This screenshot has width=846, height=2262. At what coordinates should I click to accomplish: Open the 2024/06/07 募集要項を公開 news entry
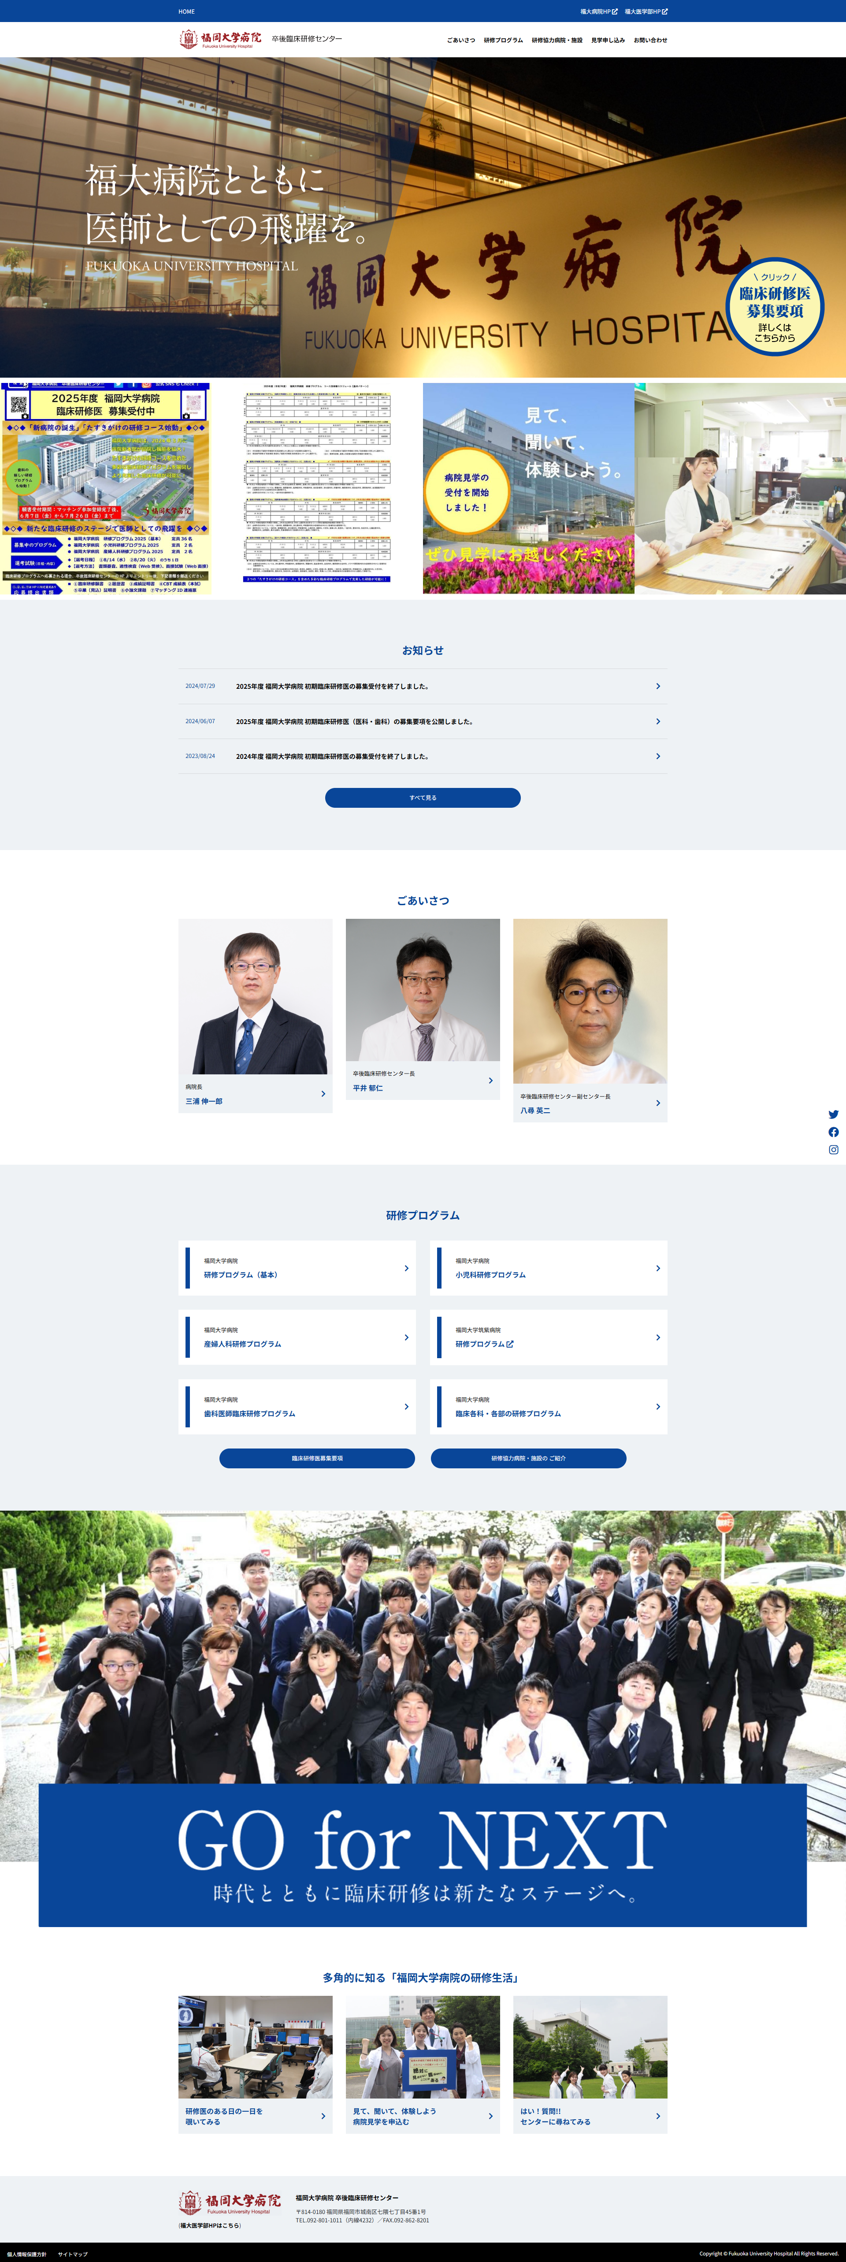422,722
